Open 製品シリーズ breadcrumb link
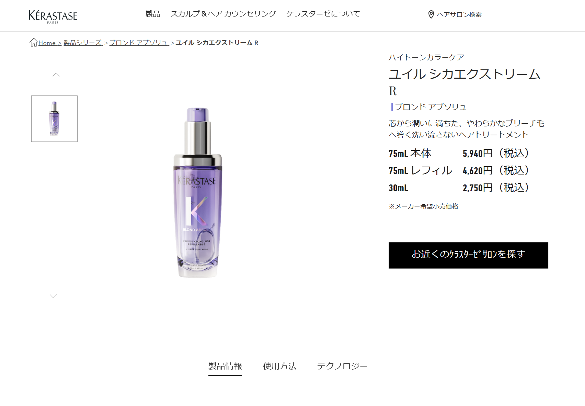Image resolution: width=585 pixels, height=406 pixels. point(83,43)
